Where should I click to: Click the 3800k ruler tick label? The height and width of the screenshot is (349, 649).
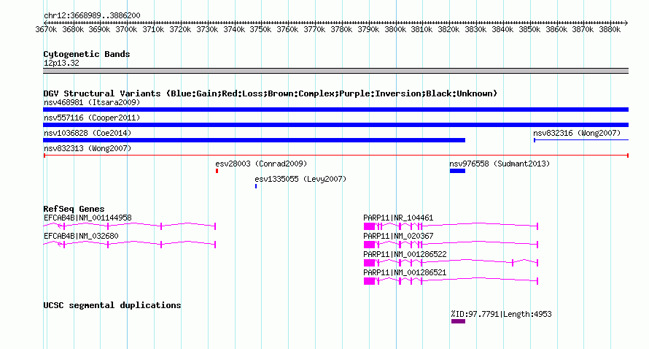395,29
